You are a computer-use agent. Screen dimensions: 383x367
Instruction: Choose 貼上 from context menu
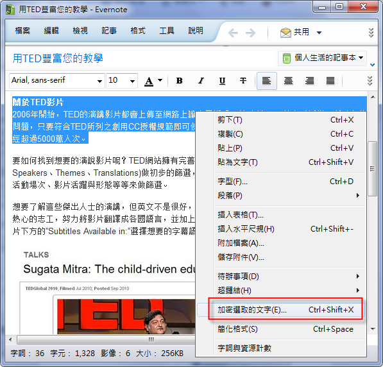(281, 148)
